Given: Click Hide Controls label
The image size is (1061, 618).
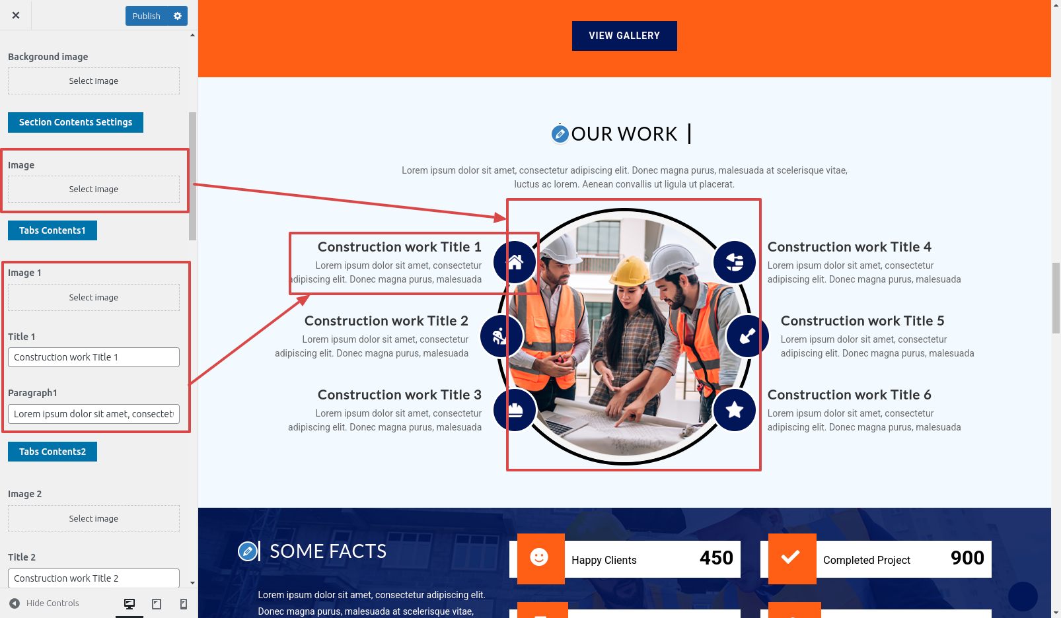Looking at the screenshot, I should pos(53,603).
